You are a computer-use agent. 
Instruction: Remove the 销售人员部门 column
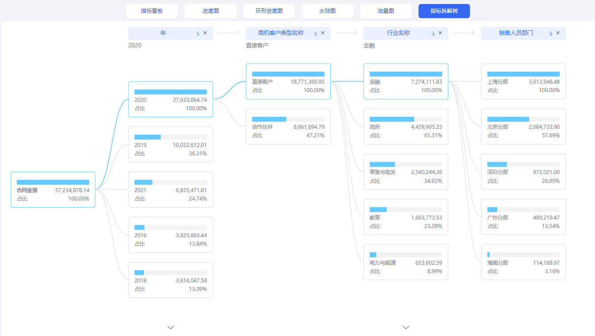point(558,33)
